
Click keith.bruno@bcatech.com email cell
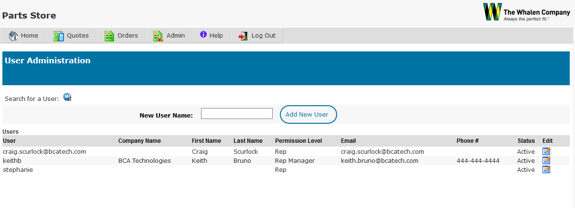coord(380,161)
